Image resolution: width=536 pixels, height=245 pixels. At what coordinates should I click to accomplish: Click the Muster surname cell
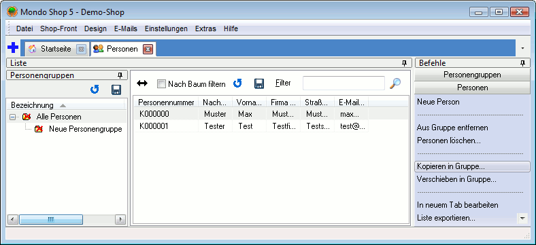pos(216,113)
